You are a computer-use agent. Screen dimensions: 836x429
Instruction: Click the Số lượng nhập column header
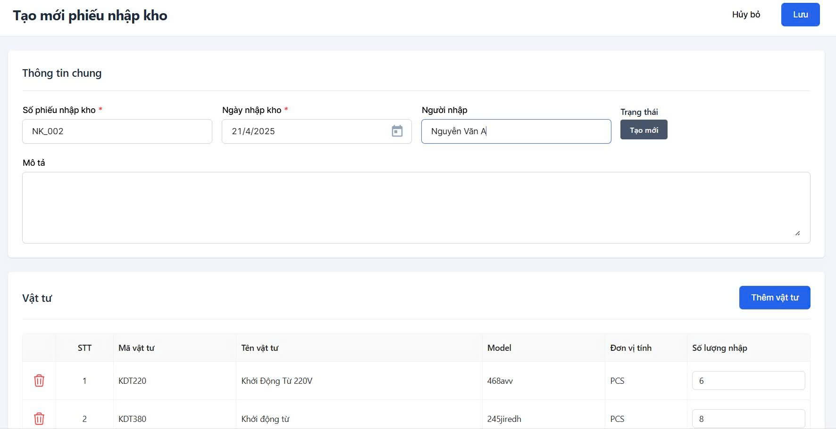[719, 348]
